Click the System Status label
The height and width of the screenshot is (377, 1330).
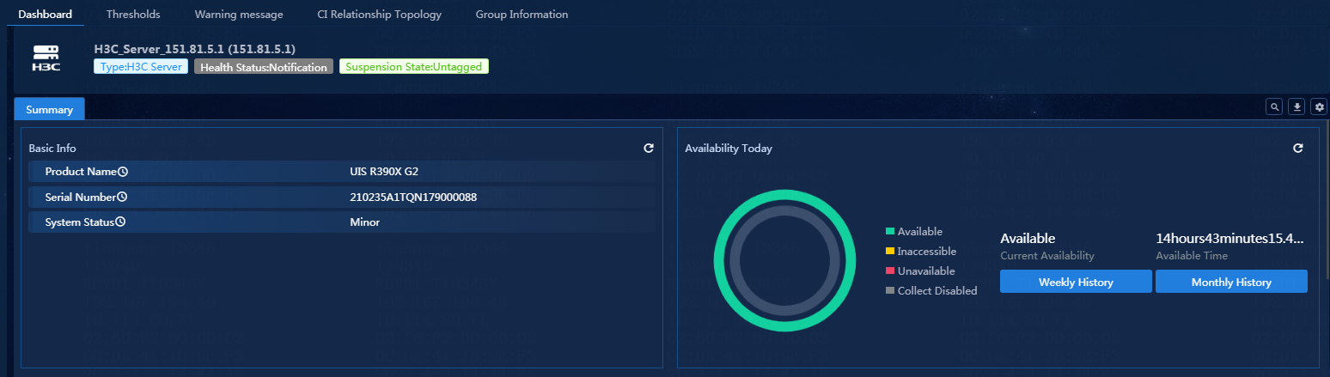point(79,222)
